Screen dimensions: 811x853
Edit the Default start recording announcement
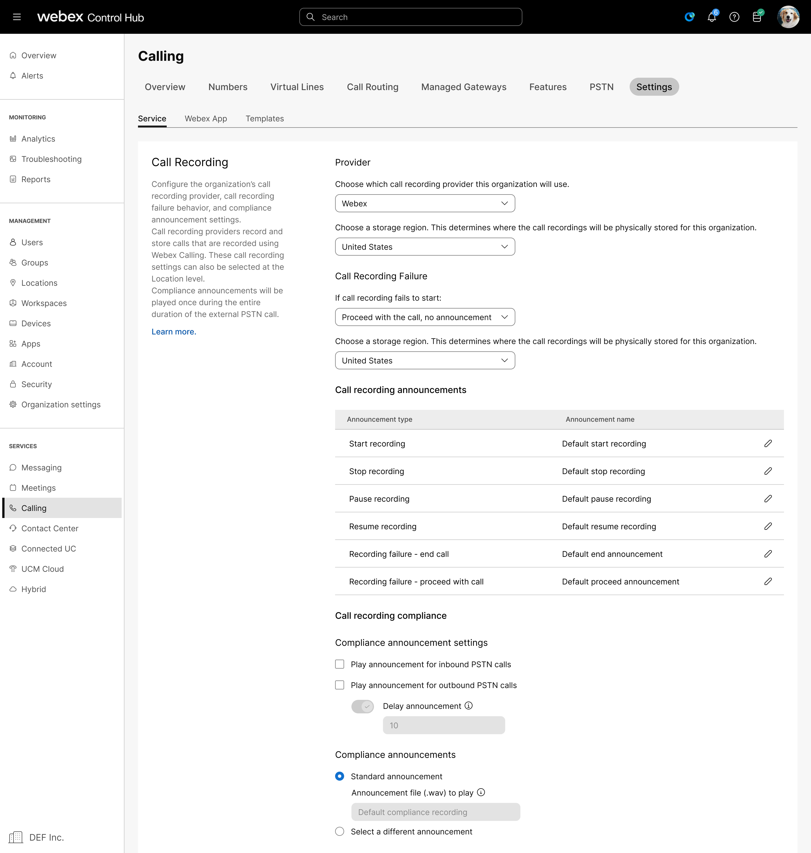tap(768, 443)
